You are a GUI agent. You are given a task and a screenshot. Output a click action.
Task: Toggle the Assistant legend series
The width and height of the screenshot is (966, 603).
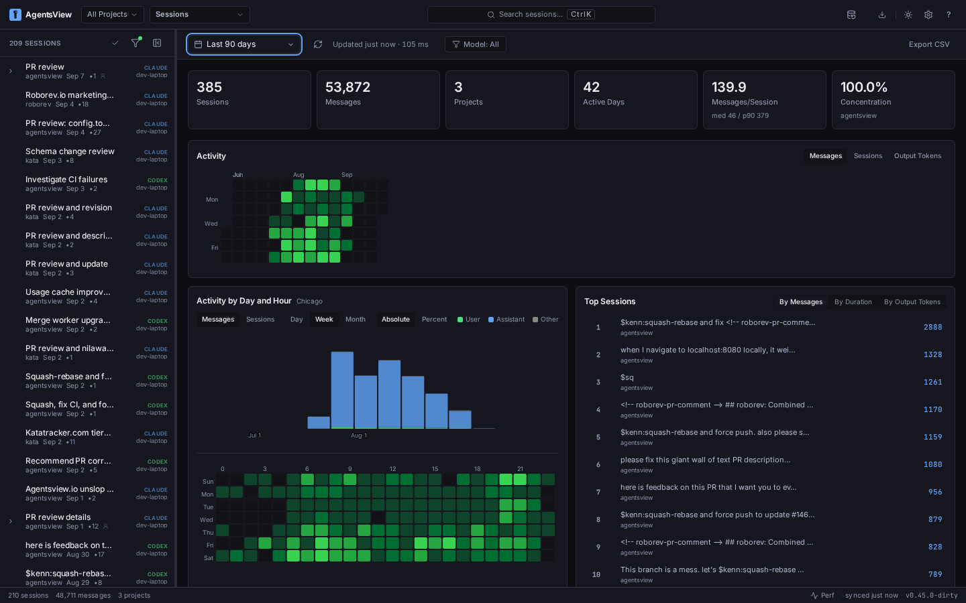point(506,320)
